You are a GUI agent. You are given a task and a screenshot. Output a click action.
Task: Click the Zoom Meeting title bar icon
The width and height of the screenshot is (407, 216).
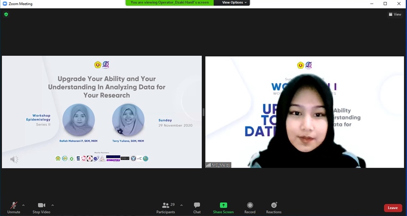point(5,4)
